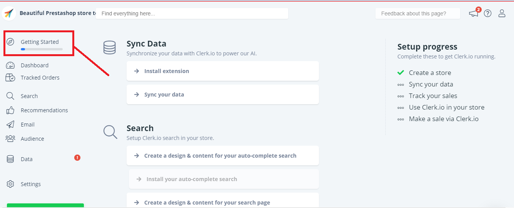Click the red Data warning badge
The image size is (514, 208).
tap(77, 158)
